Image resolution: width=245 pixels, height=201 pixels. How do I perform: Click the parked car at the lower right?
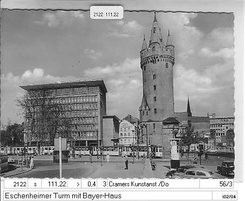pos(226,168)
